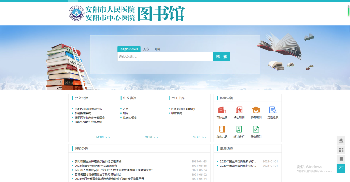
Task: Click the 指南共识 notebook icon
Action: pyautogui.click(x=222, y=129)
